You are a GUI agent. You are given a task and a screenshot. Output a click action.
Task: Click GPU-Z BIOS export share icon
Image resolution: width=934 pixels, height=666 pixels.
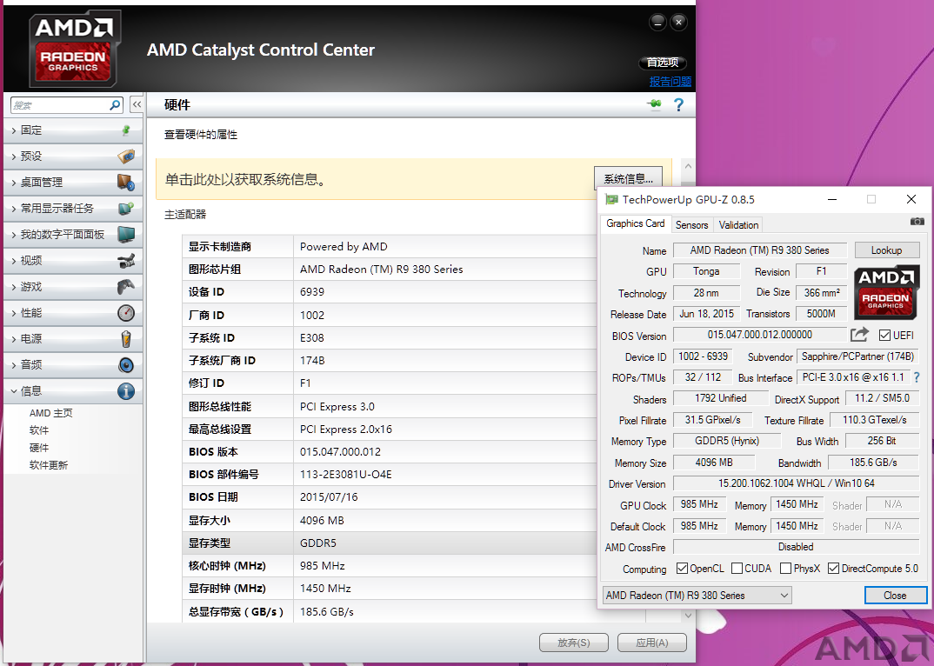click(859, 335)
